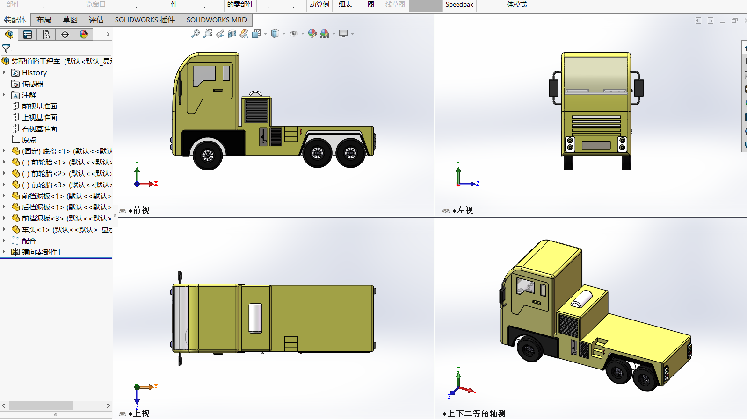Select the 原点 origin item
The width and height of the screenshot is (747, 419).
[29, 140]
